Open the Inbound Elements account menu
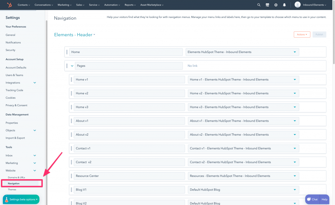The width and height of the screenshot is (335, 205). (314, 5)
